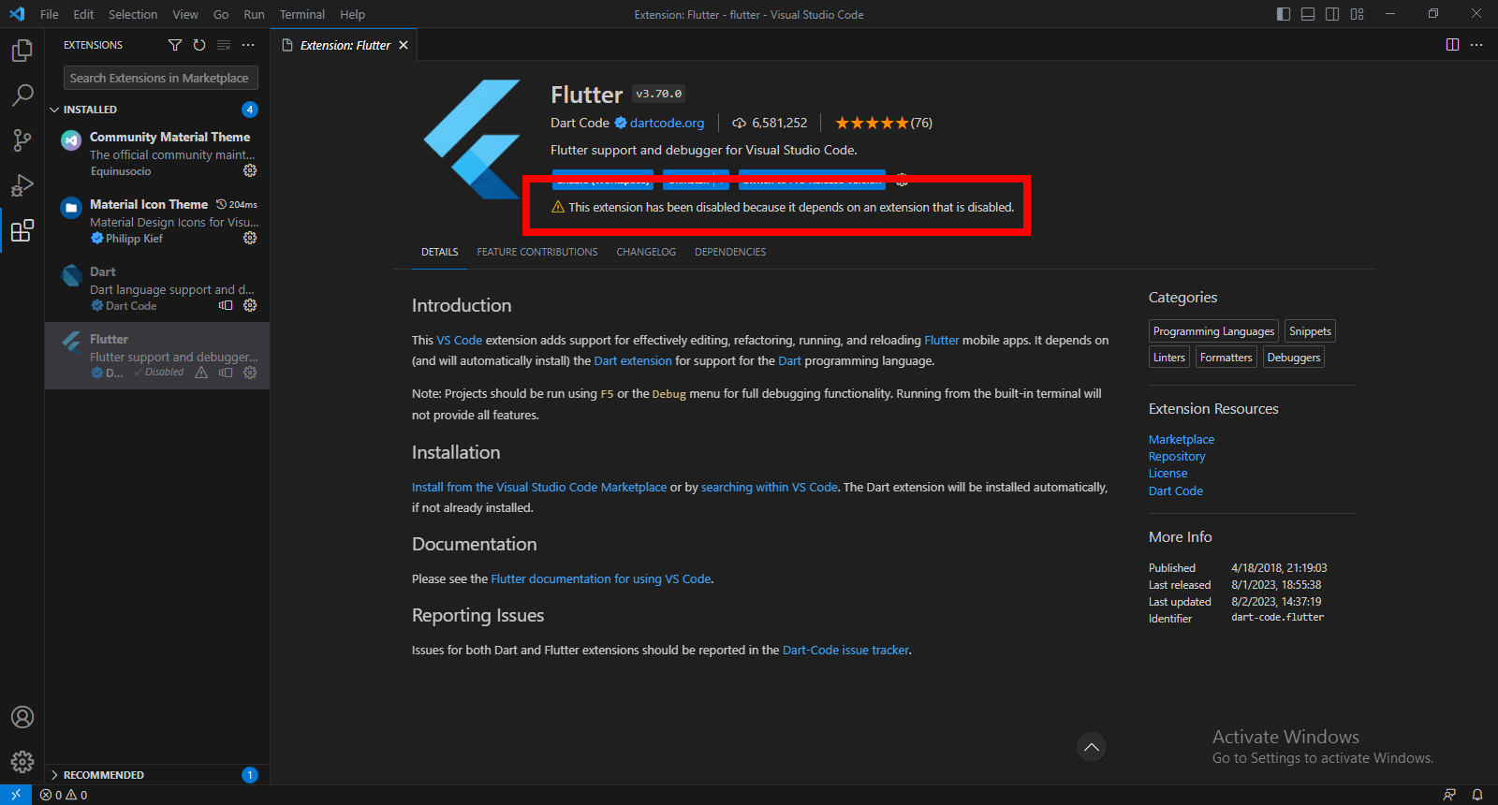Screen dimensions: 1498x805
Task: Open the dartcode.org publisher link
Action: coord(667,123)
